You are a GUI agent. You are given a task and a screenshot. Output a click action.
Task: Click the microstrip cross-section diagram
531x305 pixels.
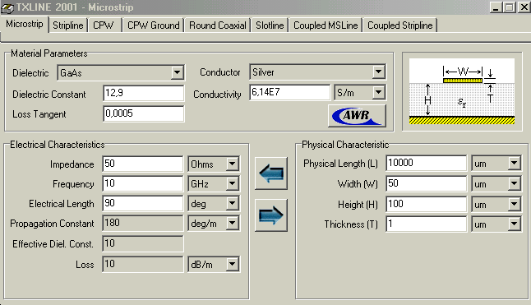(x=462, y=91)
